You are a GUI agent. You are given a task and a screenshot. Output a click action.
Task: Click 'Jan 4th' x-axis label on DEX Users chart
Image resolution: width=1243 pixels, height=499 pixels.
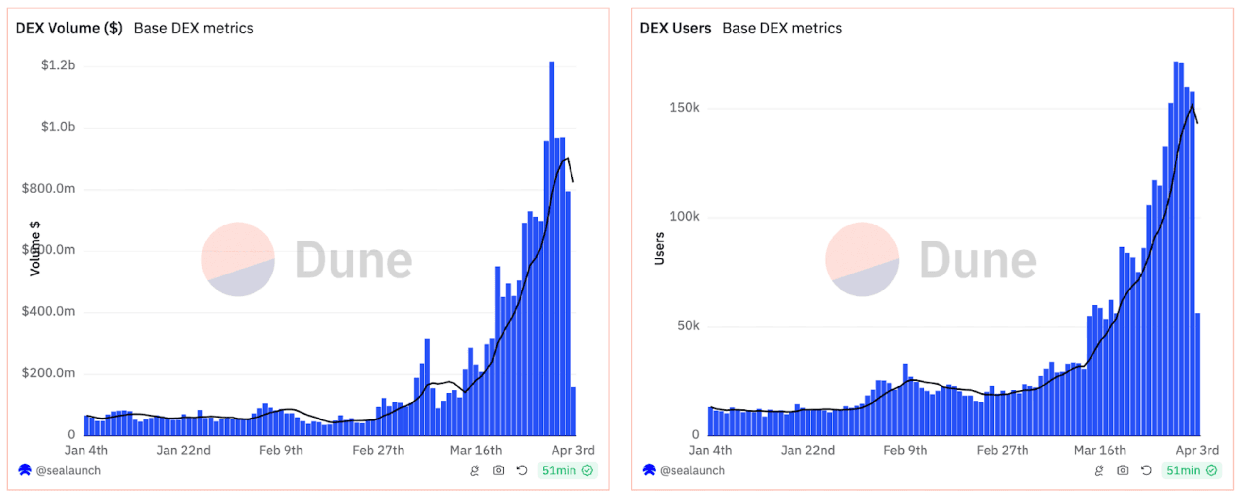click(x=710, y=450)
